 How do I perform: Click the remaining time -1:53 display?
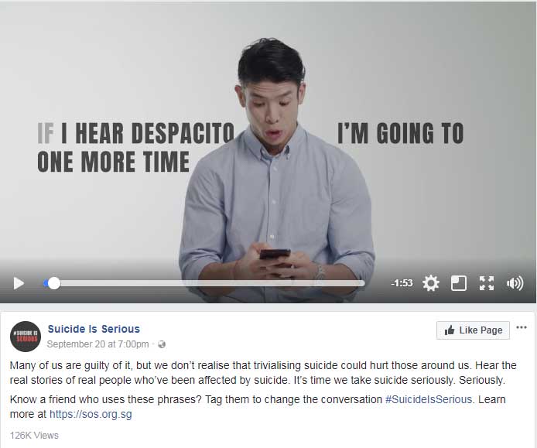coord(402,283)
